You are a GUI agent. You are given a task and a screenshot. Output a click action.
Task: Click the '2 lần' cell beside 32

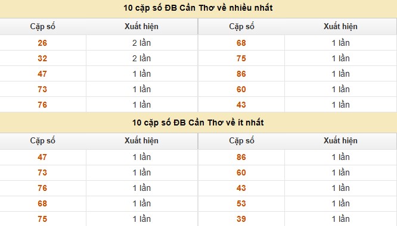141,58
